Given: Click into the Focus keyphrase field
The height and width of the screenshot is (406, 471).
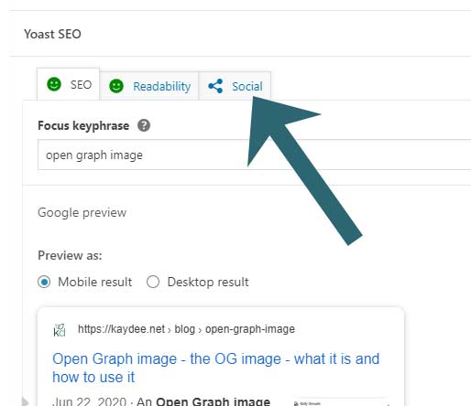Looking at the screenshot, I should pyautogui.click(x=254, y=155).
